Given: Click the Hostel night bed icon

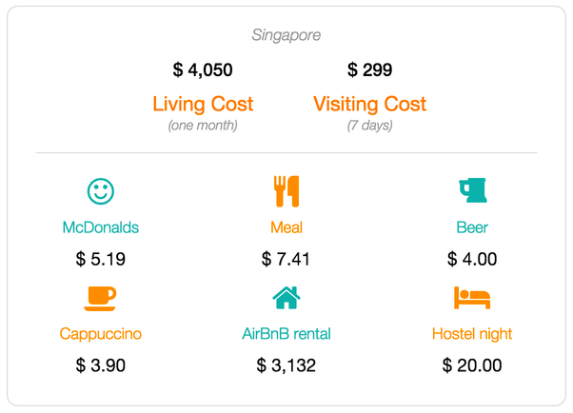Looking at the screenshot, I should [x=472, y=298].
